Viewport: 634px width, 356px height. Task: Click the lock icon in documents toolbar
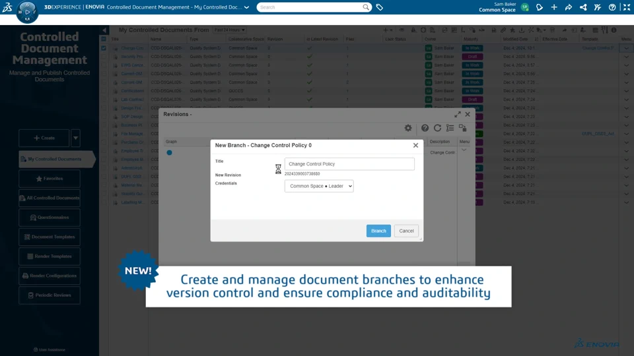coord(413,30)
